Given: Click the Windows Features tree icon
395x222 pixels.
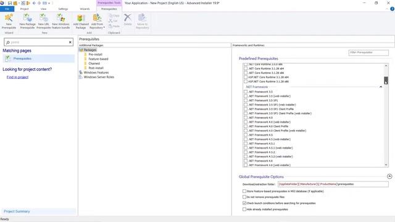Looking at the screenshot, I should [81, 73].
